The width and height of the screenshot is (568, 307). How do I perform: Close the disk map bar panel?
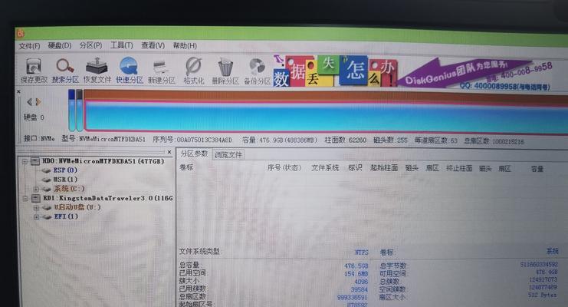(19, 92)
